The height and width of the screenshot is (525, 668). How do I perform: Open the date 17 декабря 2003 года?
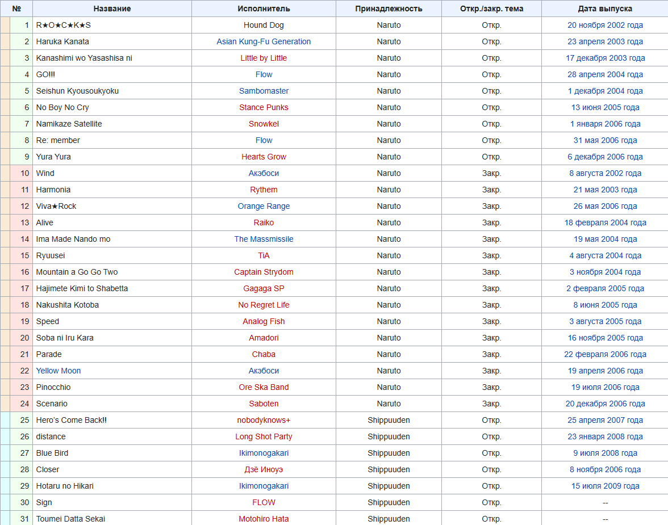click(605, 58)
